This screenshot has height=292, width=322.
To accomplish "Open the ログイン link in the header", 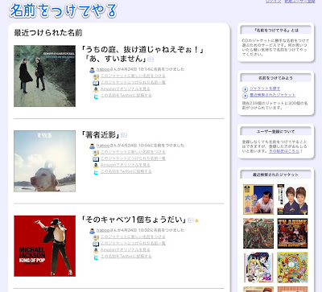I will (x=274, y=2).
